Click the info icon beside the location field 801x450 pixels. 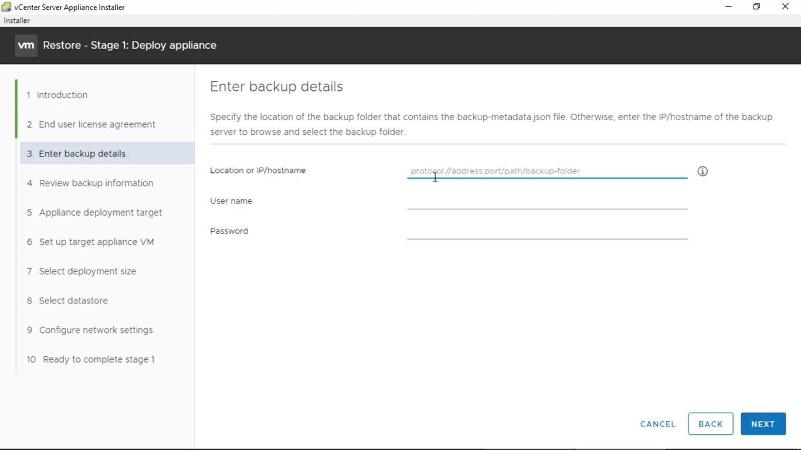(702, 171)
